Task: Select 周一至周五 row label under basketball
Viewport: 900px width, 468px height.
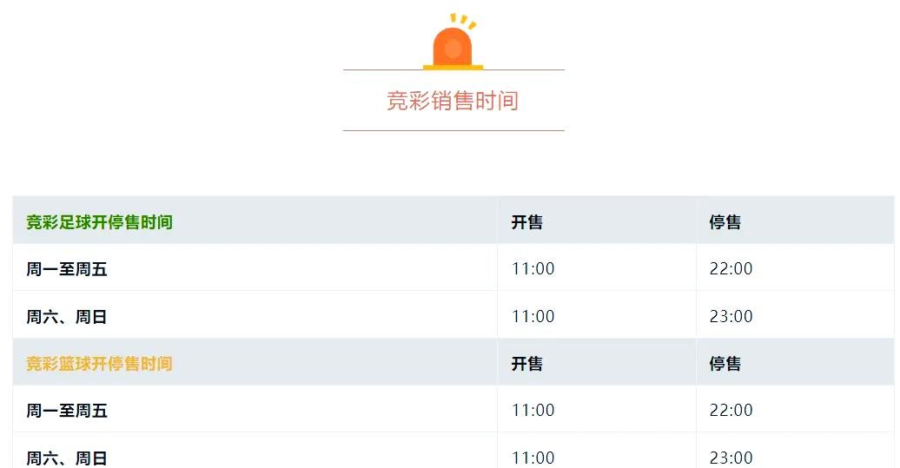Action: pyautogui.click(x=67, y=411)
